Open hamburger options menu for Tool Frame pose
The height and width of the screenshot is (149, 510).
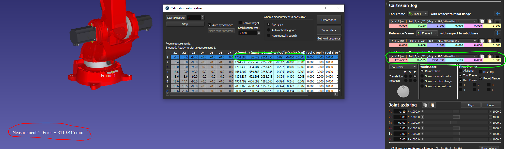[x=498, y=21]
